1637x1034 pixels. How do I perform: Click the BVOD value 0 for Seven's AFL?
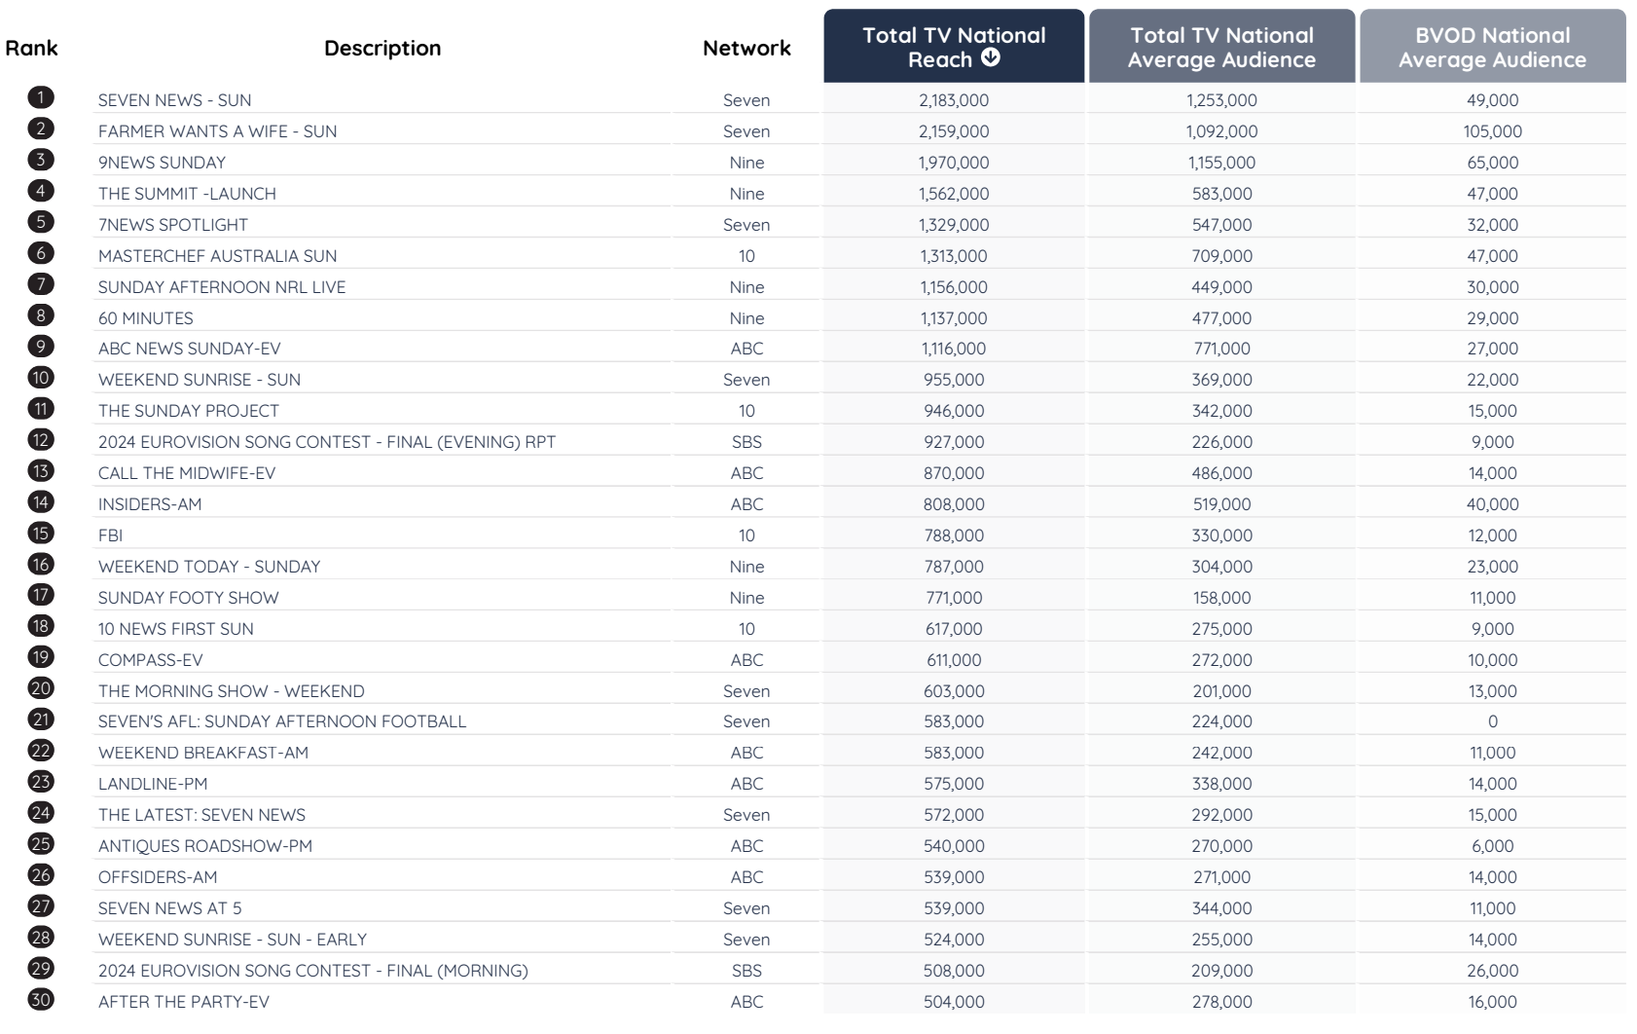1492,721
